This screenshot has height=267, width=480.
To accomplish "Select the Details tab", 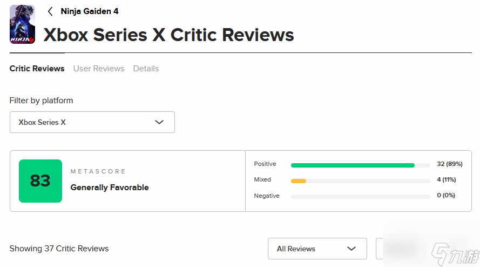I will (146, 69).
